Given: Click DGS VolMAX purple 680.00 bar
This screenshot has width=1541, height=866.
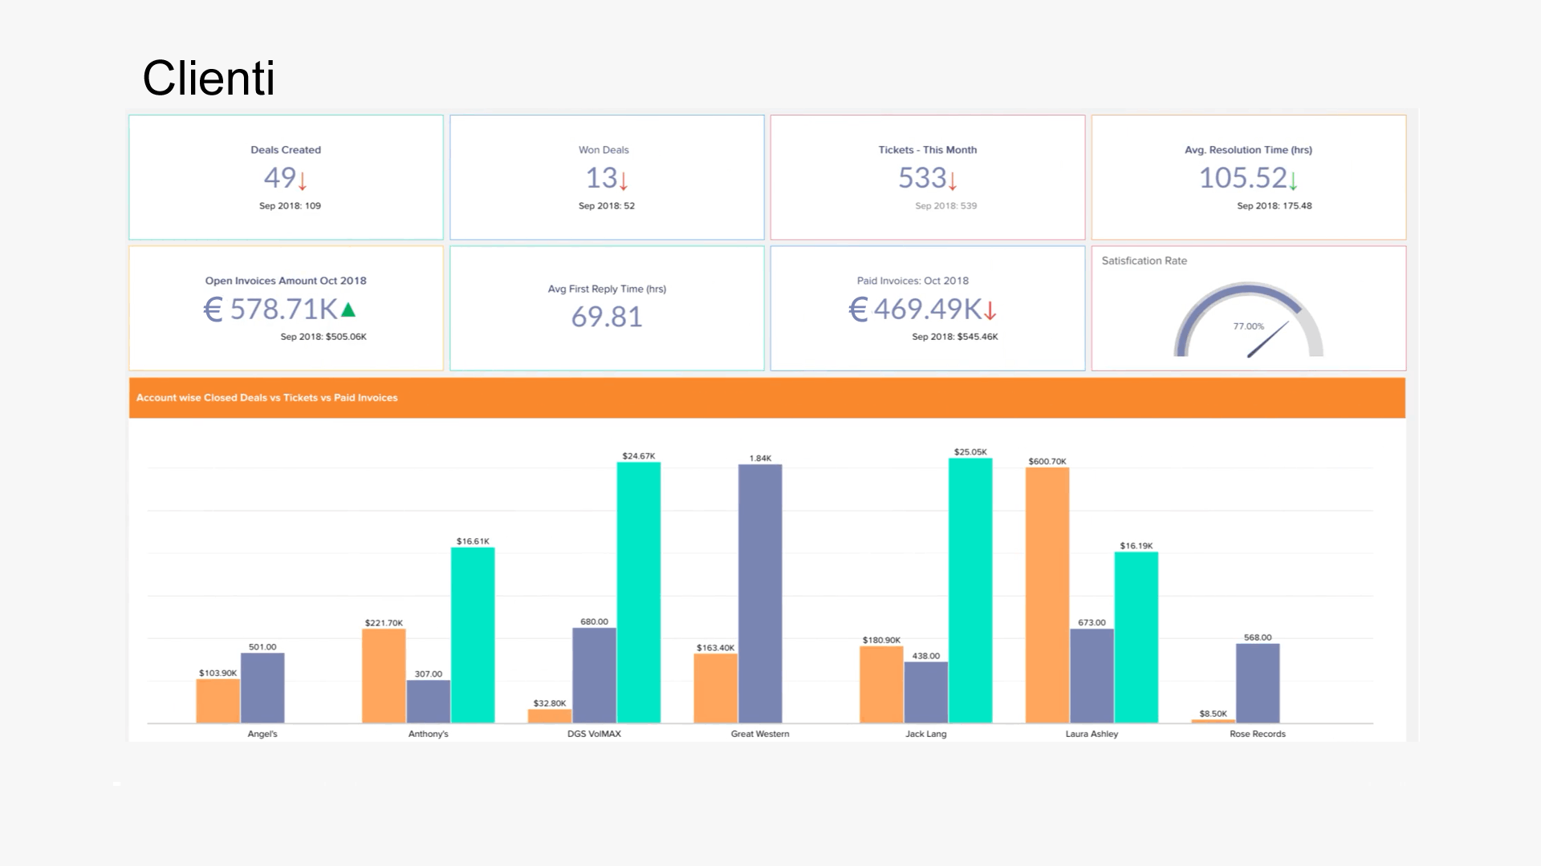Looking at the screenshot, I should click(x=594, y=676).
